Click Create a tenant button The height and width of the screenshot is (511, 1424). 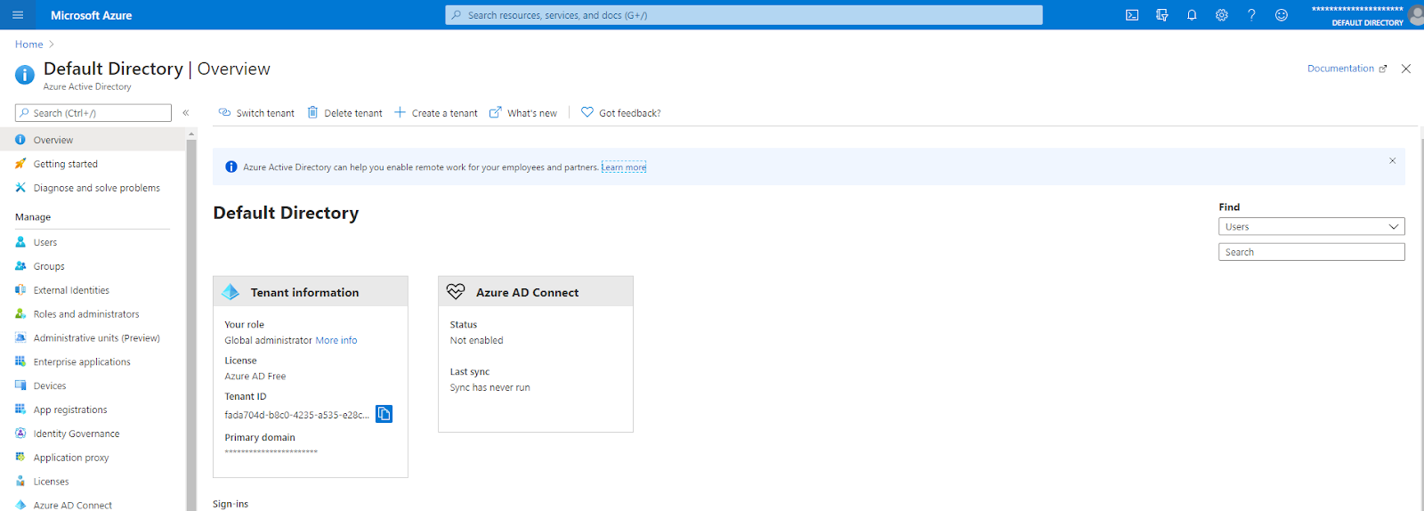click(436, 113)
